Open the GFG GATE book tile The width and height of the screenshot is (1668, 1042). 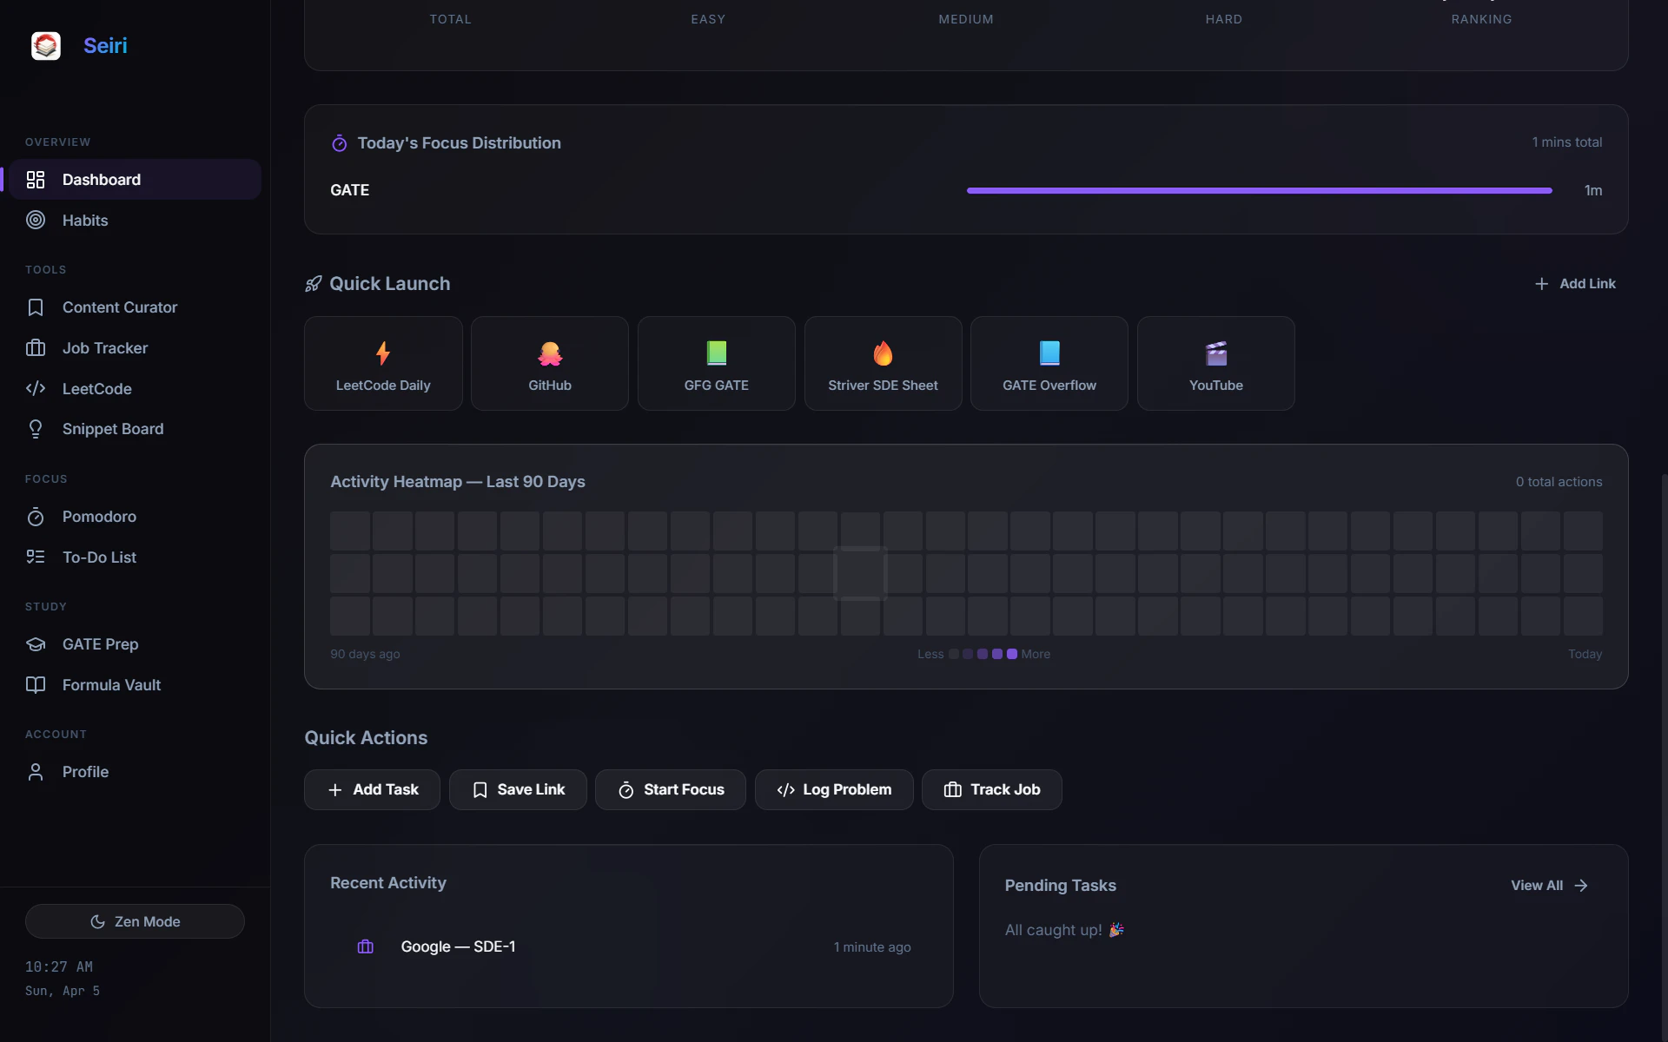[716, 363]
